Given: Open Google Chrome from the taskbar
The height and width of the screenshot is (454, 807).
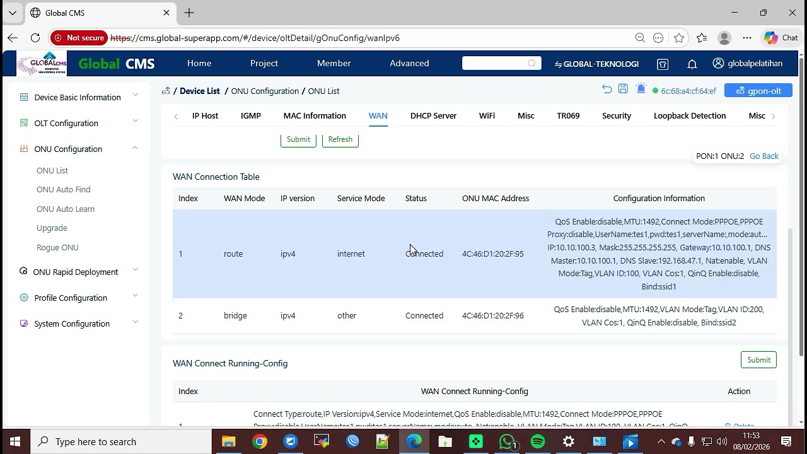Looking at the screenshot, I should [x=260, y=441].
